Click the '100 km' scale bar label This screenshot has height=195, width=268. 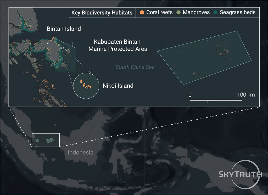click(x=246, y=95)
